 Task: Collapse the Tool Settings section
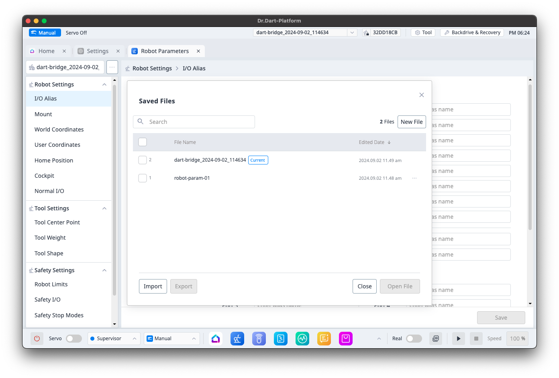click(104, 208)
